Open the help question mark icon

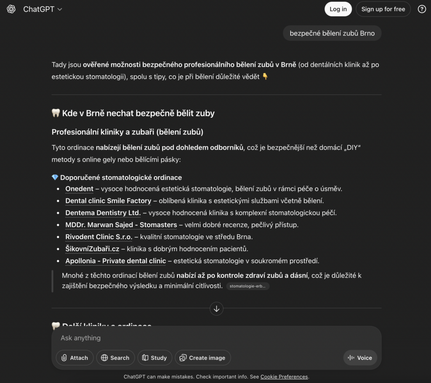(422, 9)
